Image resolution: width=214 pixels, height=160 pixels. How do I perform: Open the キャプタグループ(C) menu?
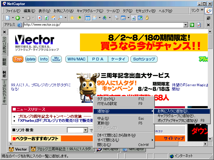pos(90,11)
